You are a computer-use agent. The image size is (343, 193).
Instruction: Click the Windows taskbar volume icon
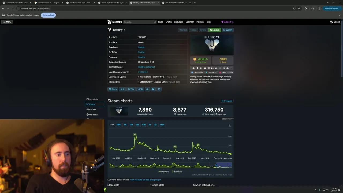click(327, 190)
